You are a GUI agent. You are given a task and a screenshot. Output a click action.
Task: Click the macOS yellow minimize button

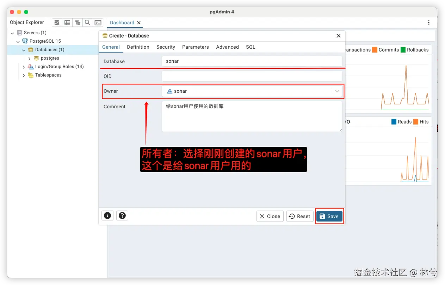click(19, 12)
